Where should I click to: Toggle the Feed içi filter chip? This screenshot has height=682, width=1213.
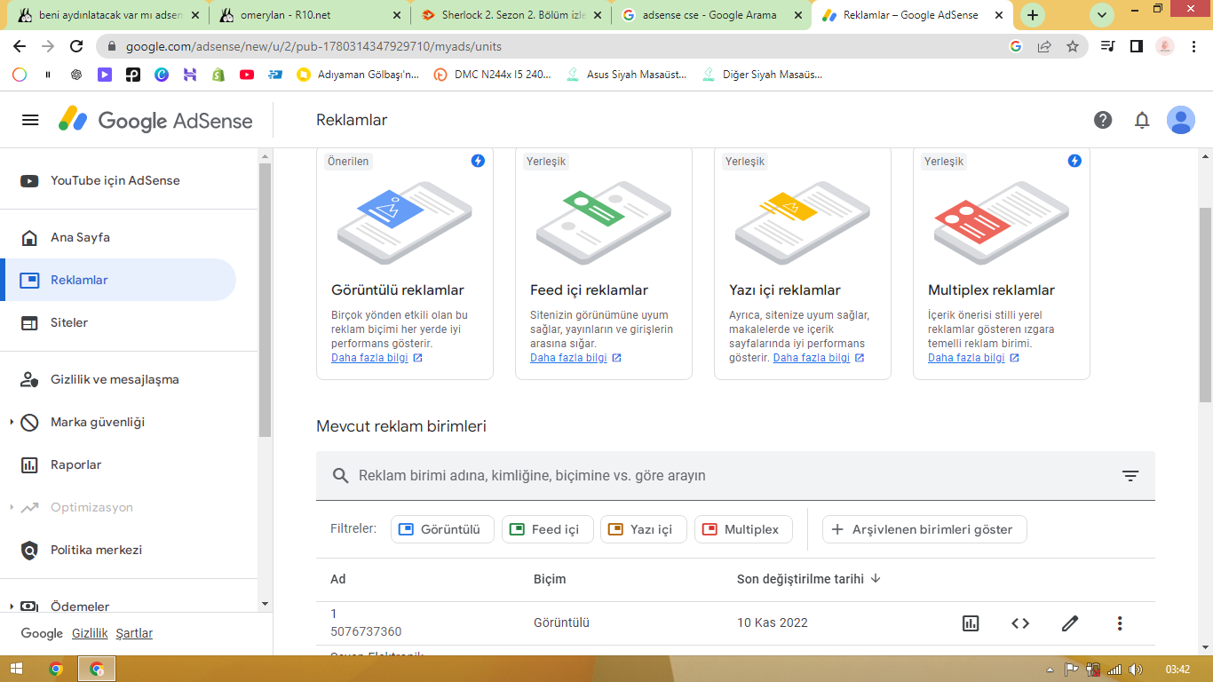pos(547,529)
